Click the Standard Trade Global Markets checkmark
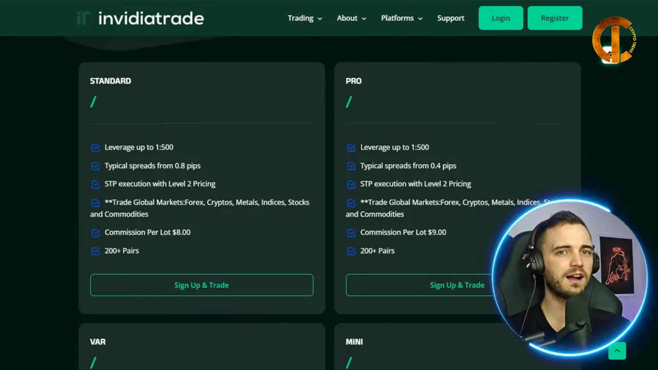This screenshot has height=370, width=658. [95, 203]
